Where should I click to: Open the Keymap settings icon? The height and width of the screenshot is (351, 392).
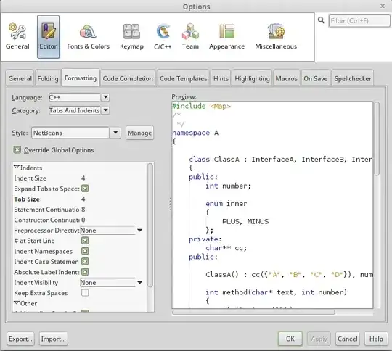pos(131,37)
